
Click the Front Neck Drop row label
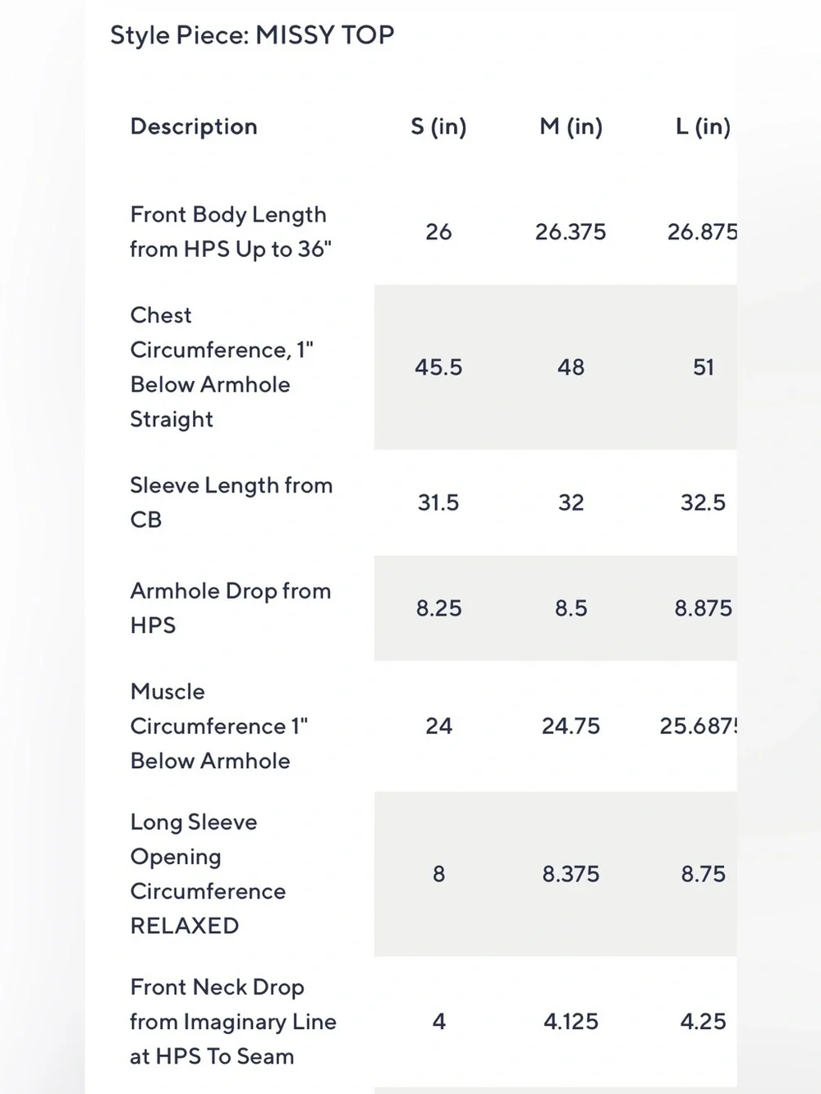click(x=233, y=1021)
